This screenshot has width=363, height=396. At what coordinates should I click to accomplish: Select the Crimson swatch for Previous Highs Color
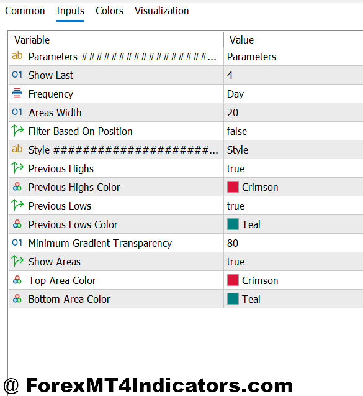tap(233, 187)
